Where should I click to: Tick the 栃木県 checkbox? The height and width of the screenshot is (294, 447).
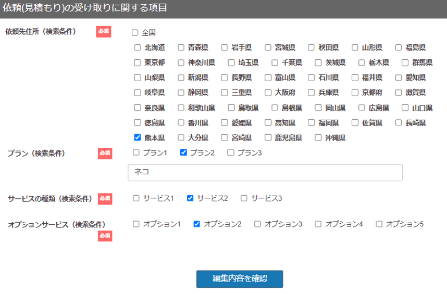pyautogui.click(x=362, y=62)
